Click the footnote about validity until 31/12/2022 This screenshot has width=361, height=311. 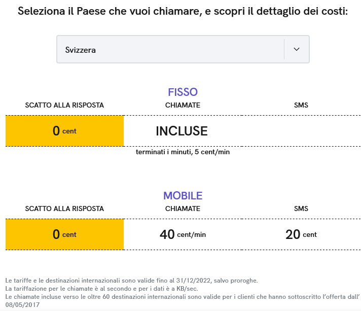point(131,281)
